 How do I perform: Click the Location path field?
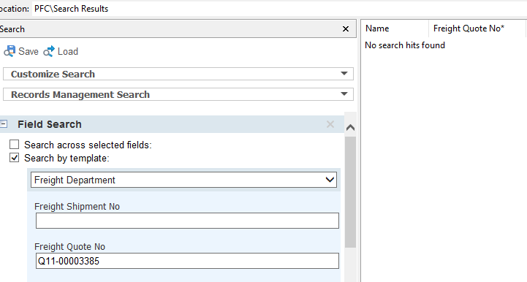tap(279, 9)
